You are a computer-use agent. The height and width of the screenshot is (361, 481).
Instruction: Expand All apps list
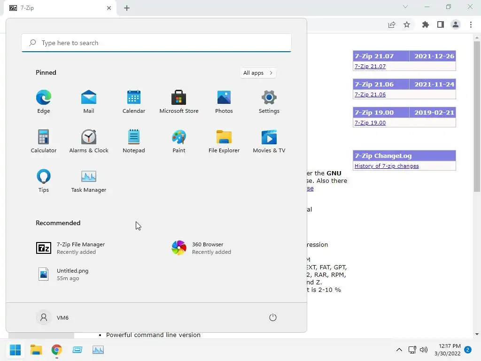point(258,73)
